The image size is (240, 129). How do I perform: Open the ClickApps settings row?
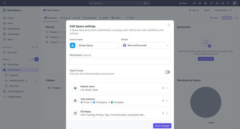click(x=120, y=113)
